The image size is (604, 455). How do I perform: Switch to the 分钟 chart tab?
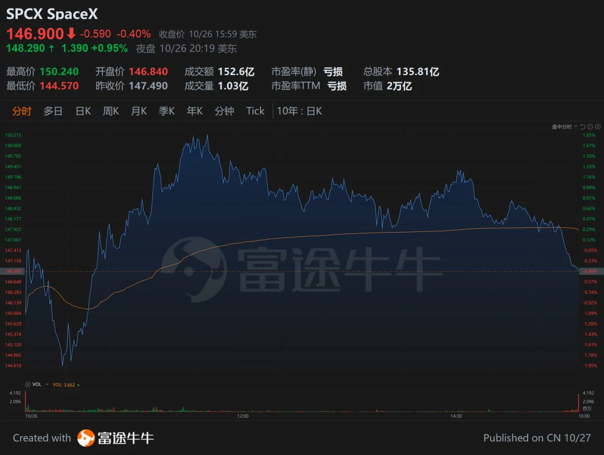point(224,111)
